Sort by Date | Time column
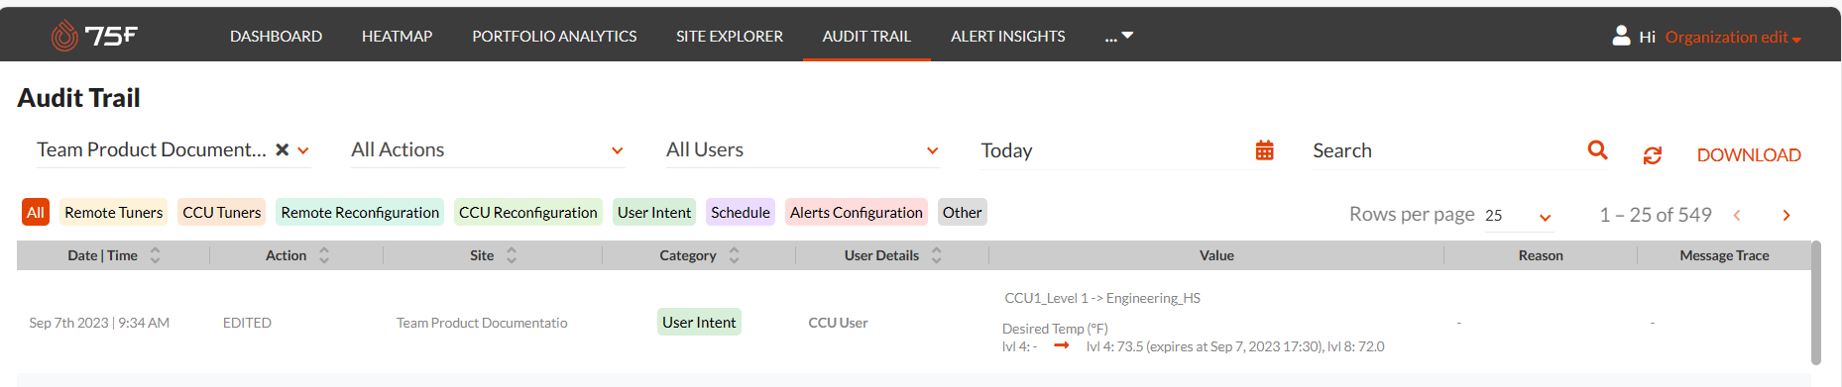The width and height of the screenshot is (1842, 387). point(155,255)
